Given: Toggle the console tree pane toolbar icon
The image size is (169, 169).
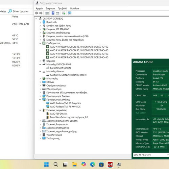Looking at the screenshot, I should click(x=47, y=13).
